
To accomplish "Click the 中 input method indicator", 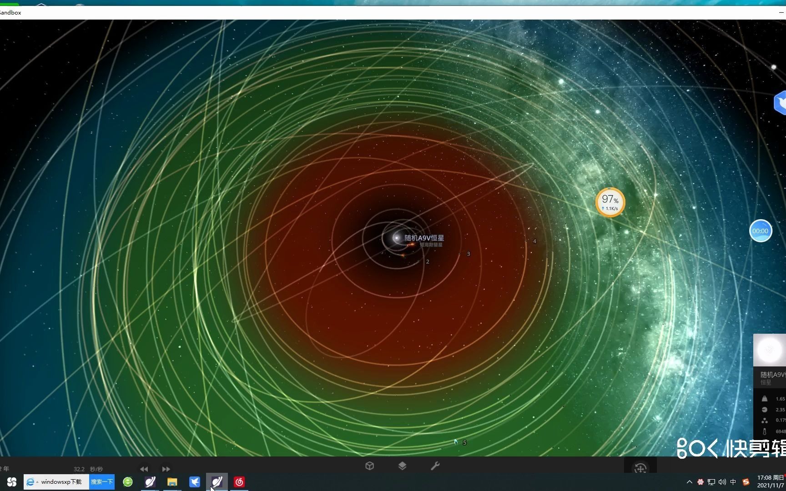I will (733, 482).
